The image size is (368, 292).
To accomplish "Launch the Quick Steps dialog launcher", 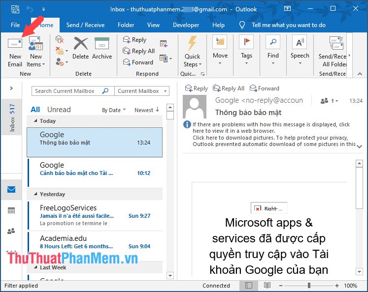I will pyautogui.click(x=202, y=74).
